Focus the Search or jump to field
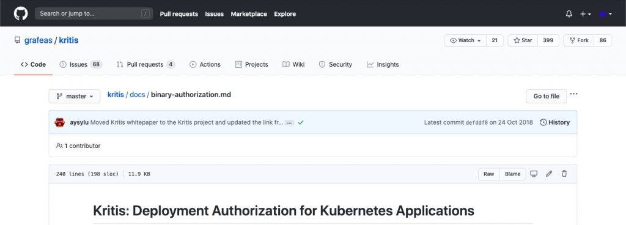The width and height of the screenshot is (626, 225). (94, 13)
